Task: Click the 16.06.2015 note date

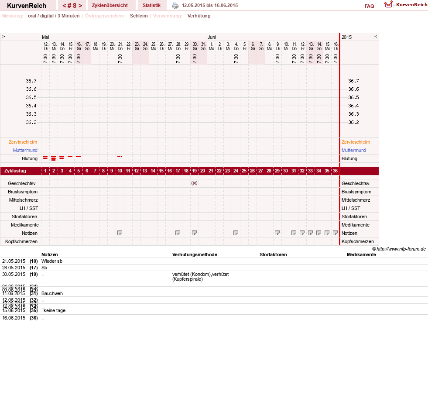Action: (14, 318)
